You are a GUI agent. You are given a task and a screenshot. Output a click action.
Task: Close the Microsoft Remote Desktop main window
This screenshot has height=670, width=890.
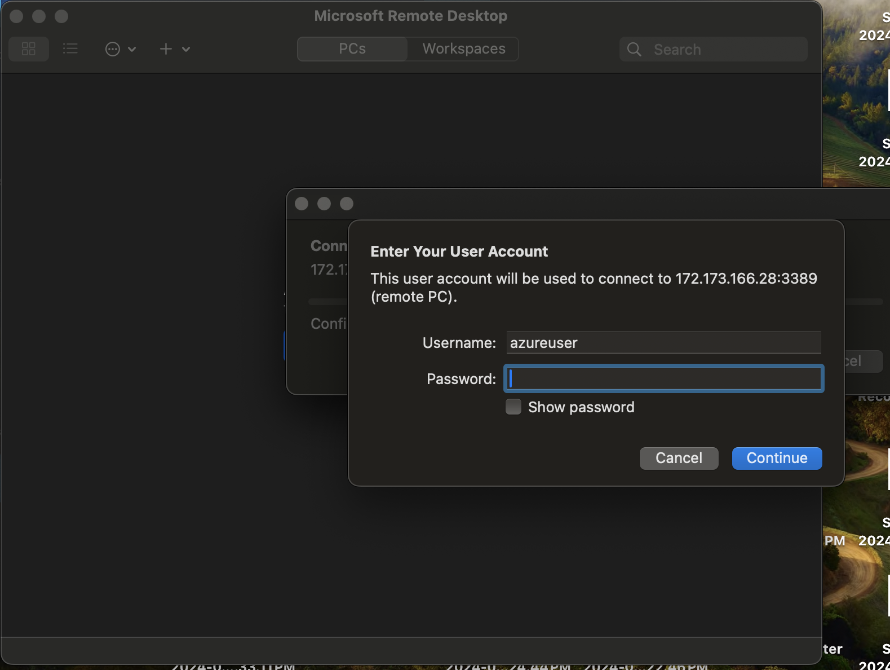click(x=16, y=16)
